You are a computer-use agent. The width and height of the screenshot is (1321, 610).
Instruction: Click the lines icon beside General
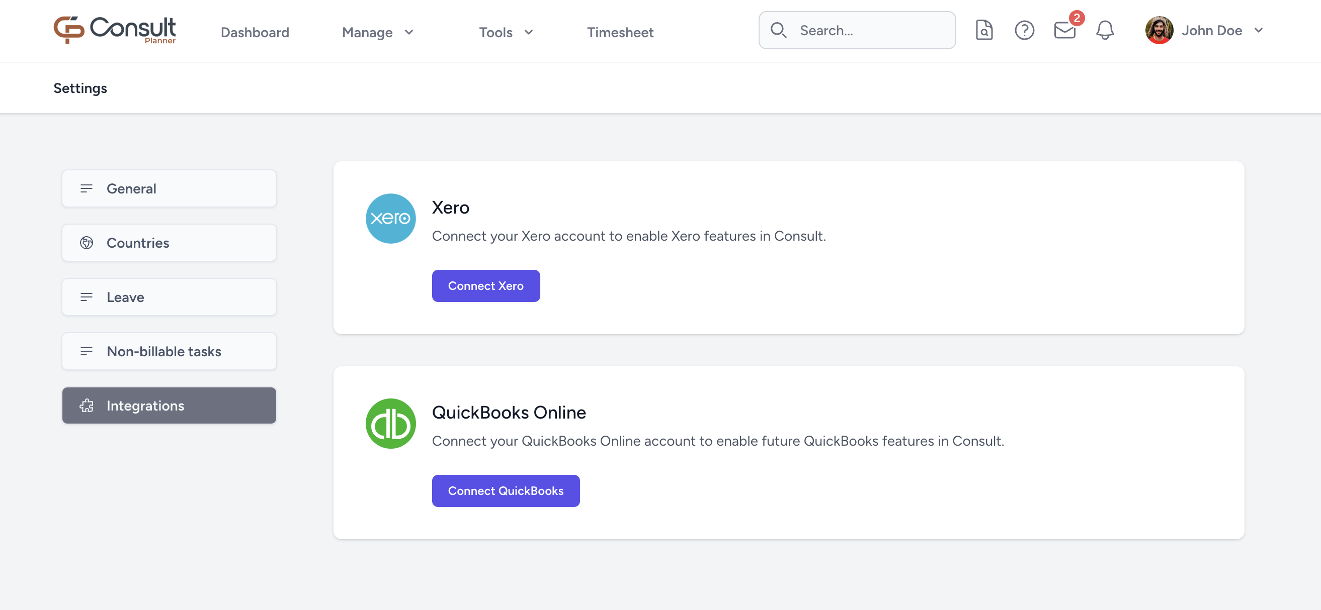coord(86,188)
